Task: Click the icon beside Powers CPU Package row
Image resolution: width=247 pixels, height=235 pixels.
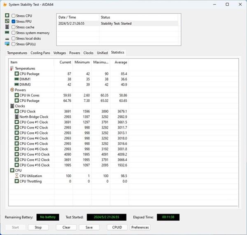Action: tap(16, 101)
